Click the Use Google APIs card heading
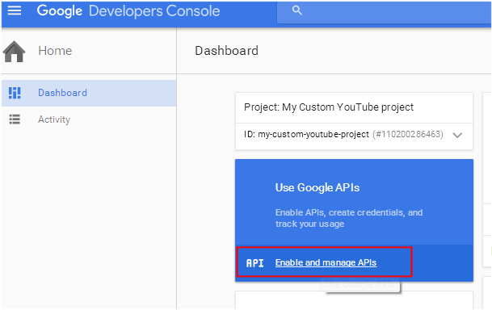This screenshot has height=310, width=492. pos(317,187)
